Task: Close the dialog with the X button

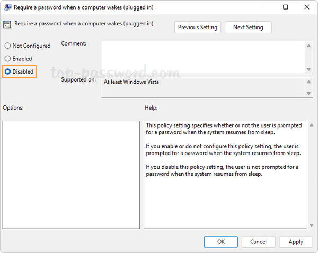Action: [308, 7]
